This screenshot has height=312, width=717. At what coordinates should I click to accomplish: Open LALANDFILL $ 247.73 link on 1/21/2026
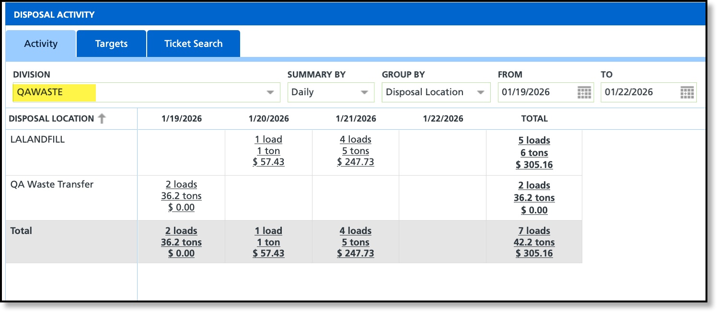pos(356,162)
